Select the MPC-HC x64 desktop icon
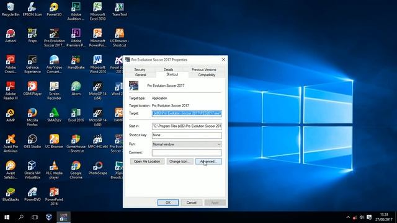 (x=97, y=141)
